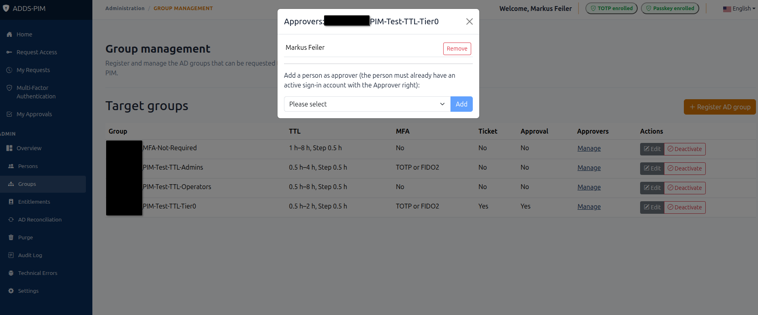Manage approvers for MFA-Not-Required group
Viewport: 758px width, 315px height.
click(589, 148)
